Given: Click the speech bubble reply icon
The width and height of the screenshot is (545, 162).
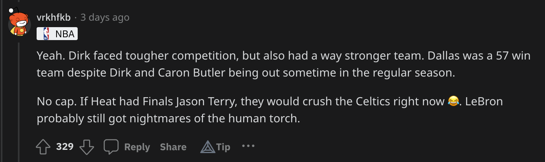Looking at the screenshot, I should pyautogui.click(x=111, y=147).
